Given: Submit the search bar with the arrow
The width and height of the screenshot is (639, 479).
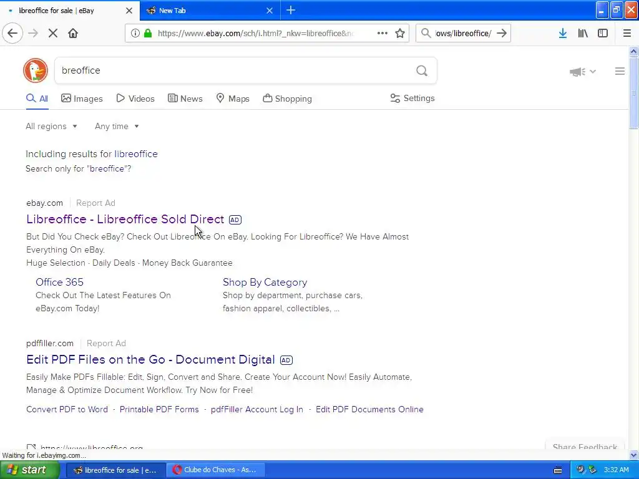Looking at the screenshot, I should 502,33.
